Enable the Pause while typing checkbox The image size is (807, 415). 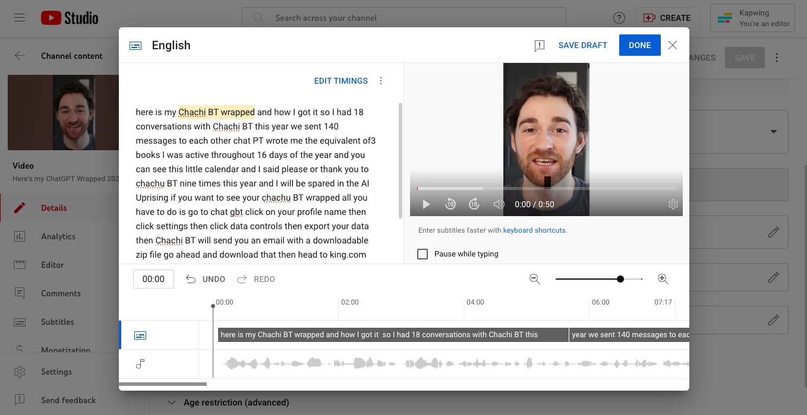click(423, 254)
